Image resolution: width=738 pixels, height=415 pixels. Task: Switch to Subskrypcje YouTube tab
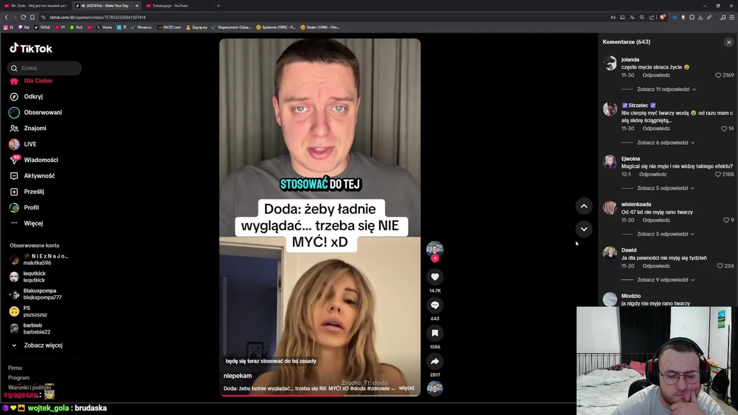point(176,6)
